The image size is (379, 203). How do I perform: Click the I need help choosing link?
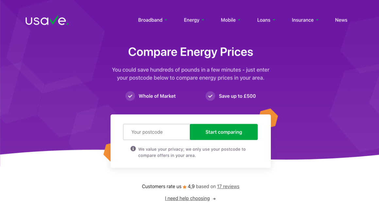tap(187, 198)
